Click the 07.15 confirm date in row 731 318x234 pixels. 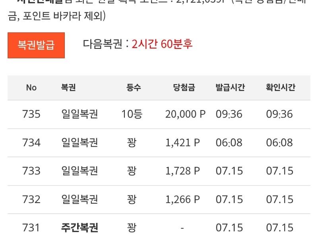pos(280,228)
